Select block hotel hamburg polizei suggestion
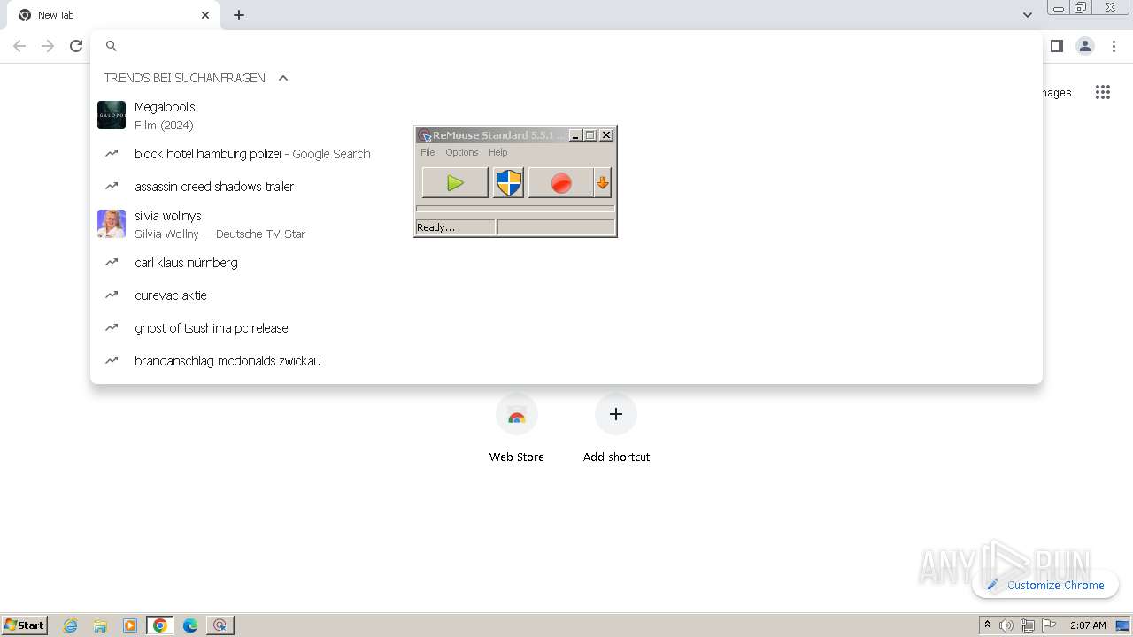This screenshot has width=1133, height=637. [x=566, y=154]
